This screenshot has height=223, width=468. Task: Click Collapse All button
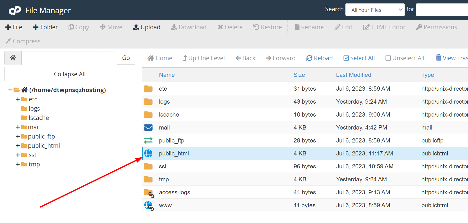70,74
